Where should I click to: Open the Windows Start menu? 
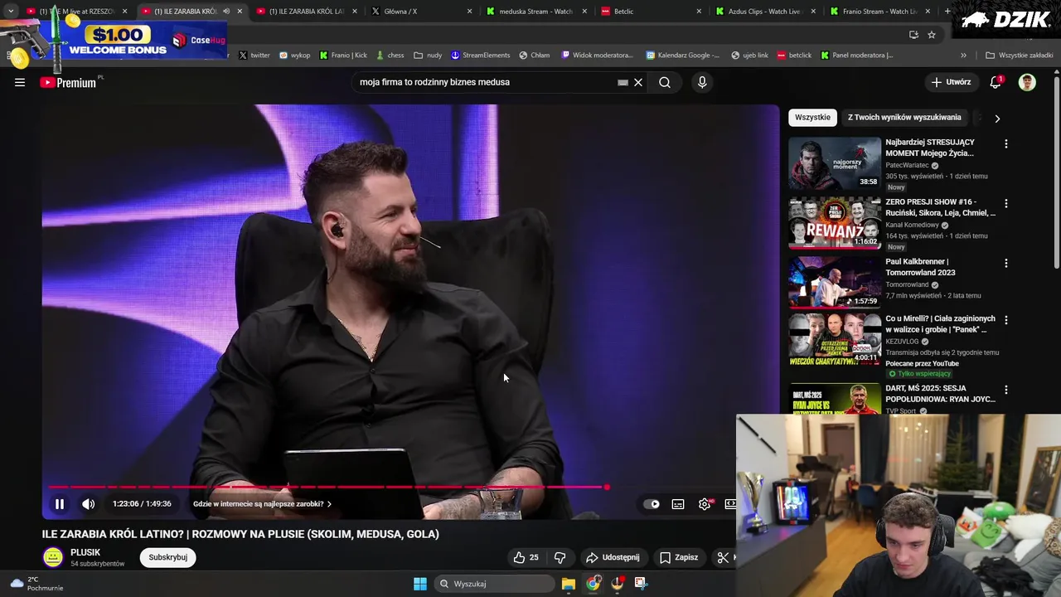tap(420, 584)
